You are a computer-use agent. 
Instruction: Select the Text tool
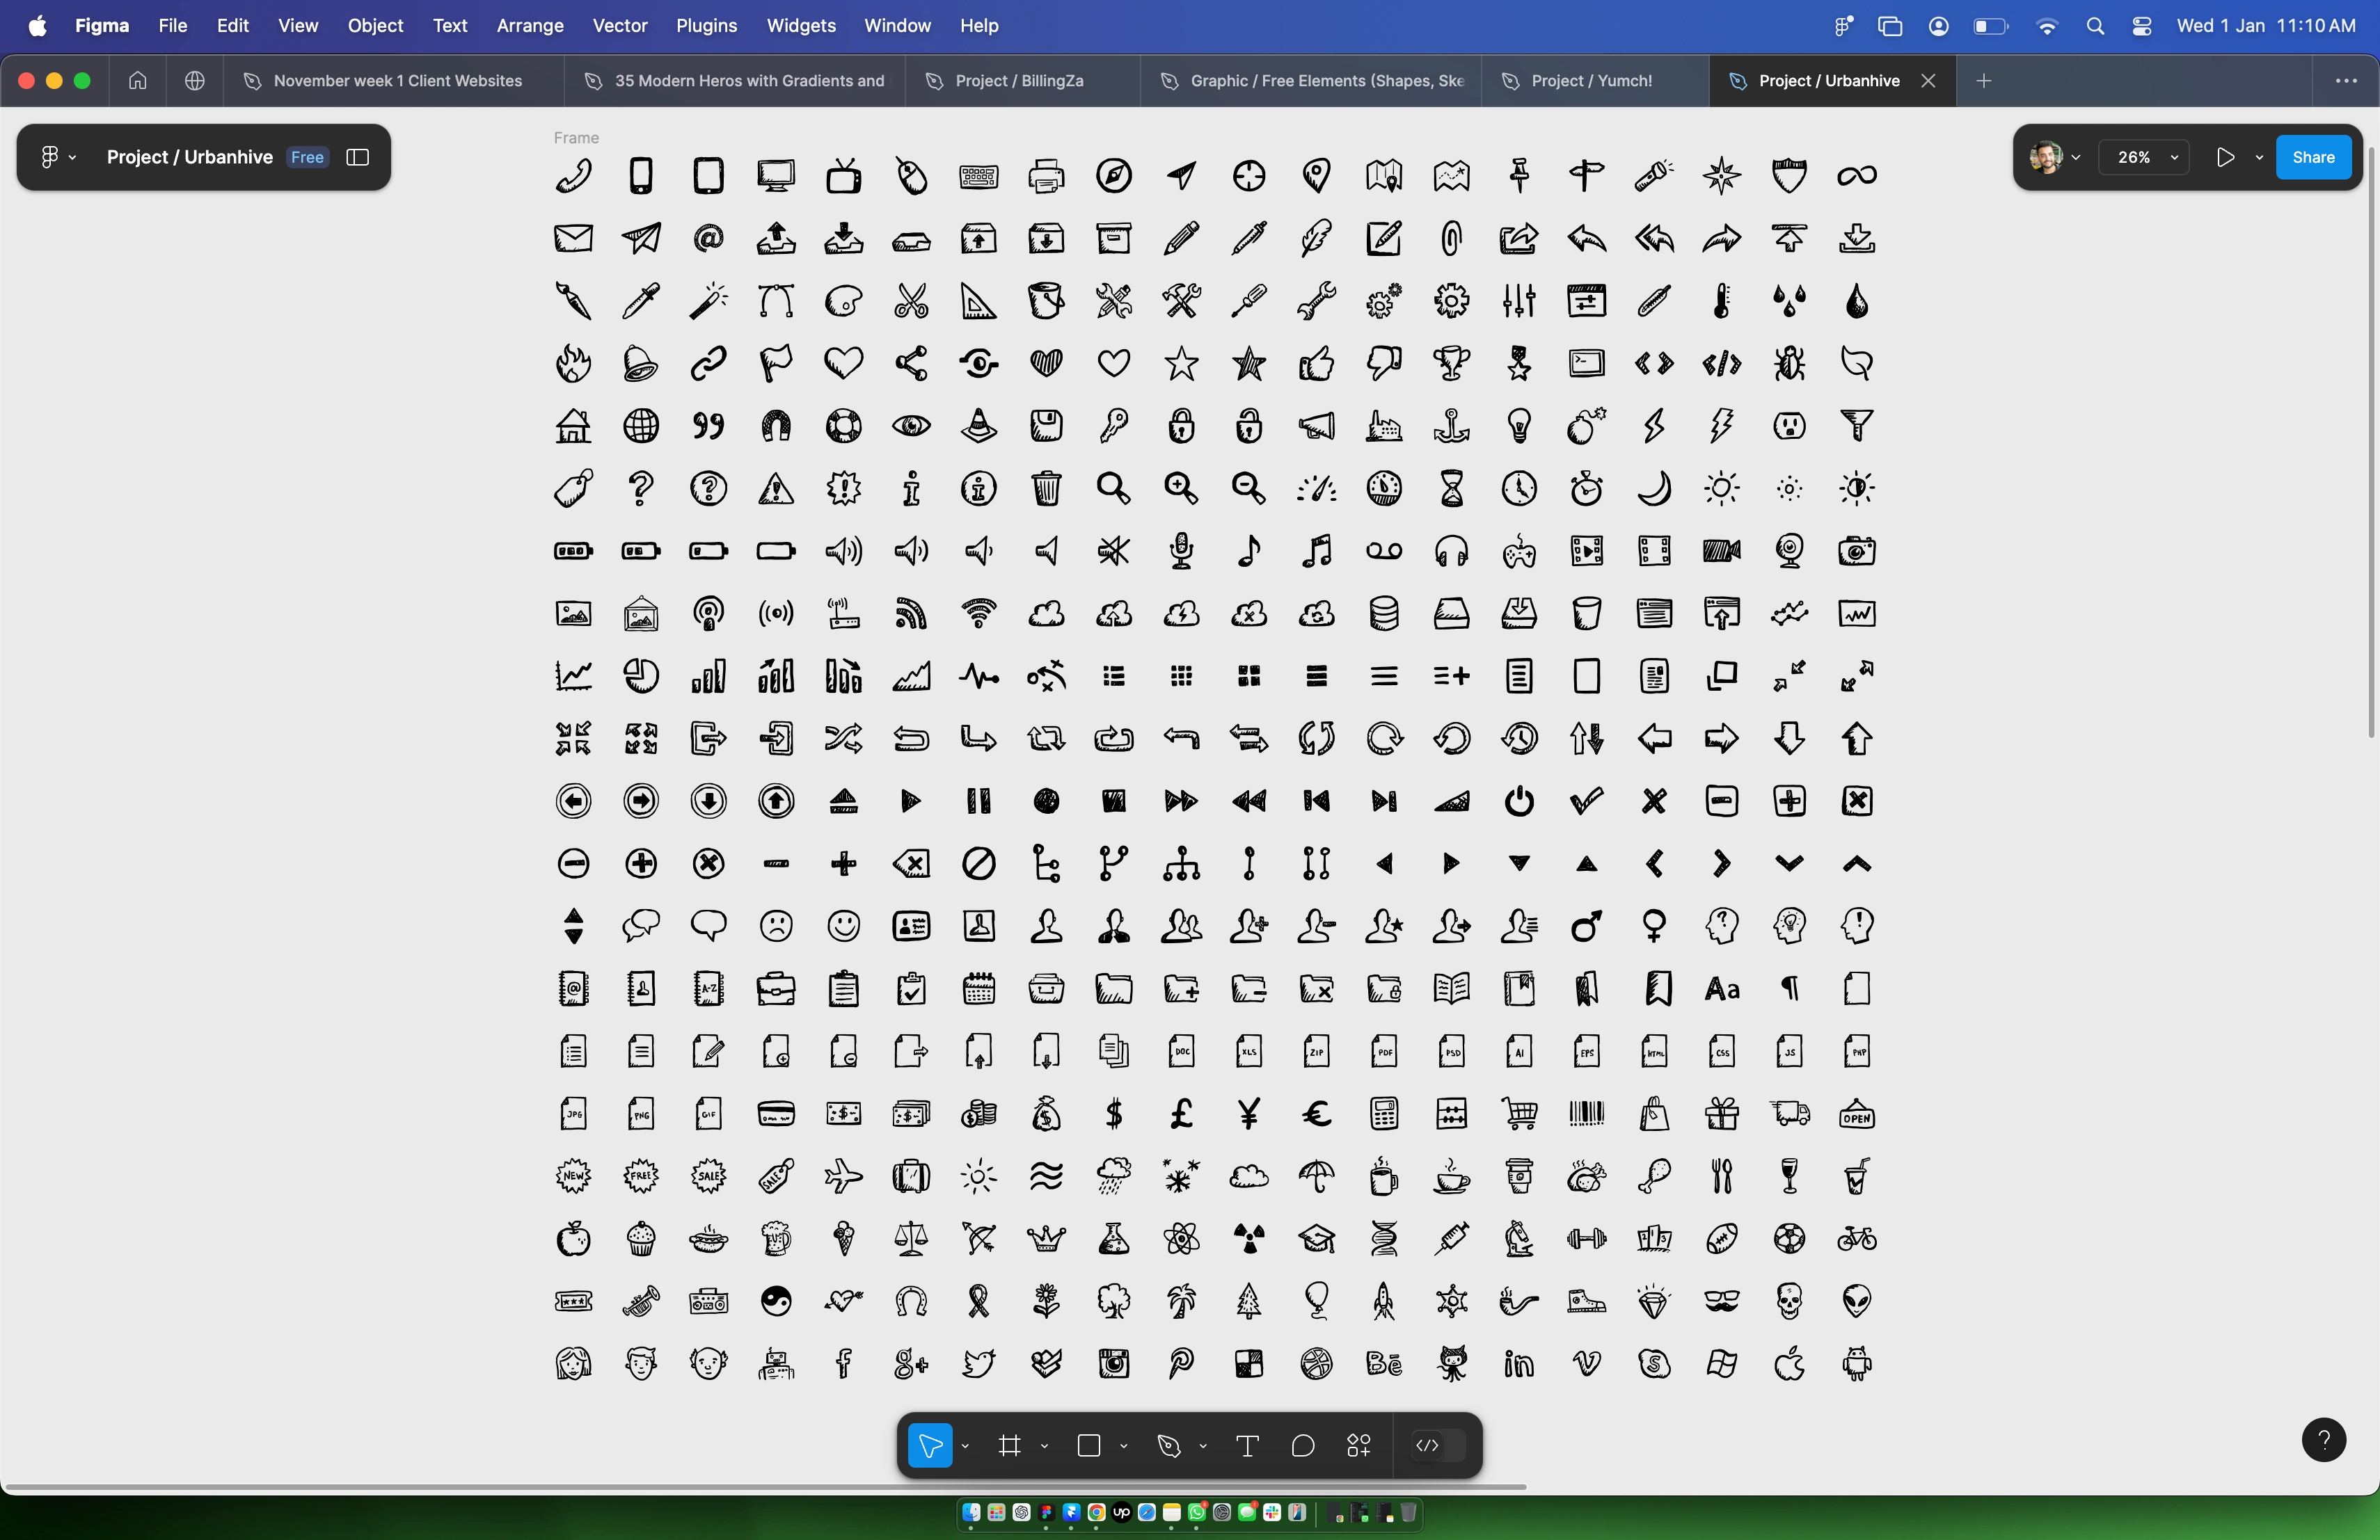click(1247, 1445)
